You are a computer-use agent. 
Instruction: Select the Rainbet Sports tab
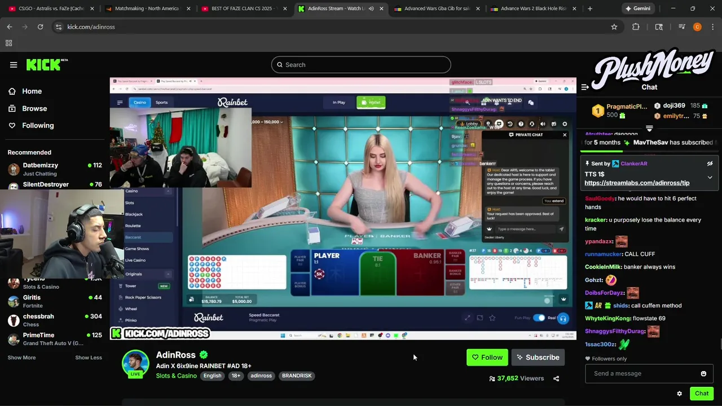pyautogui.click(x=161, y=102)
